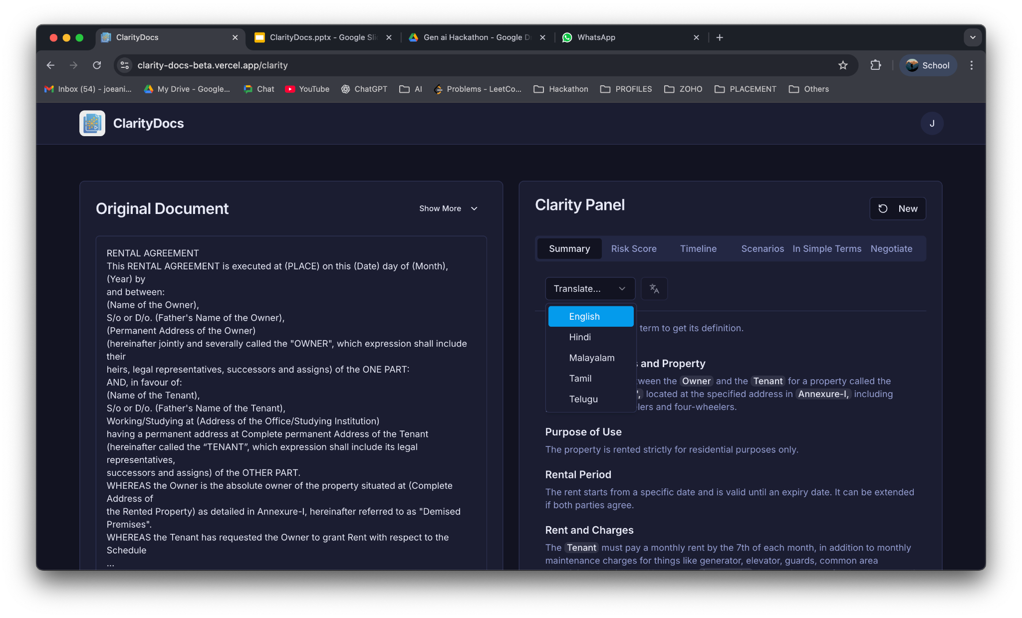Viewport: 1022px width, 618px height.
Task: Click the site information icon in address bar
Action: [125, 65]
